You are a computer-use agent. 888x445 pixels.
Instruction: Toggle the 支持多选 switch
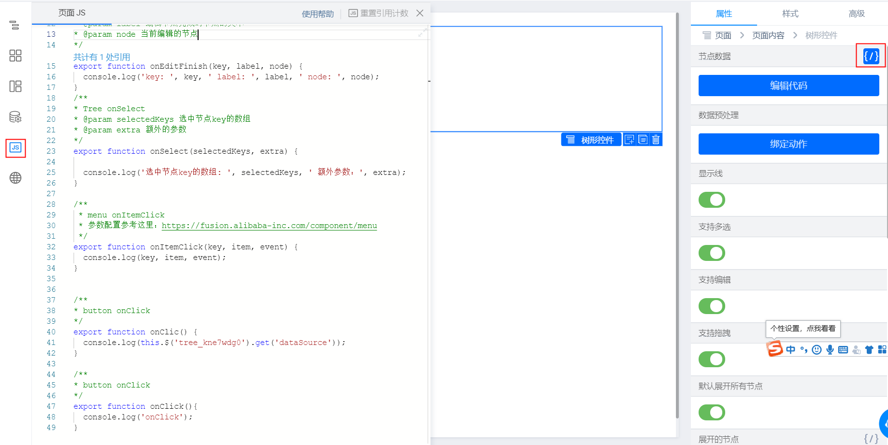712,253
